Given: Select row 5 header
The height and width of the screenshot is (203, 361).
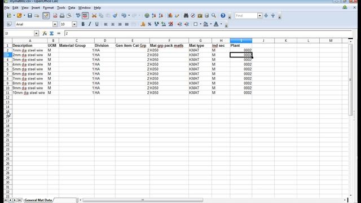Looking at the screenshot, I should [7, 64].
